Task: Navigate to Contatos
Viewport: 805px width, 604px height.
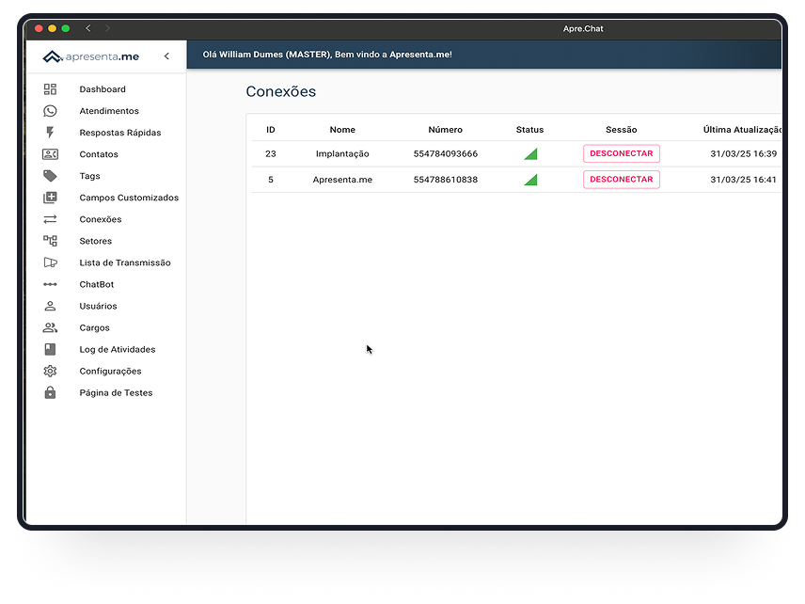Action: click(x=99, y=154)
